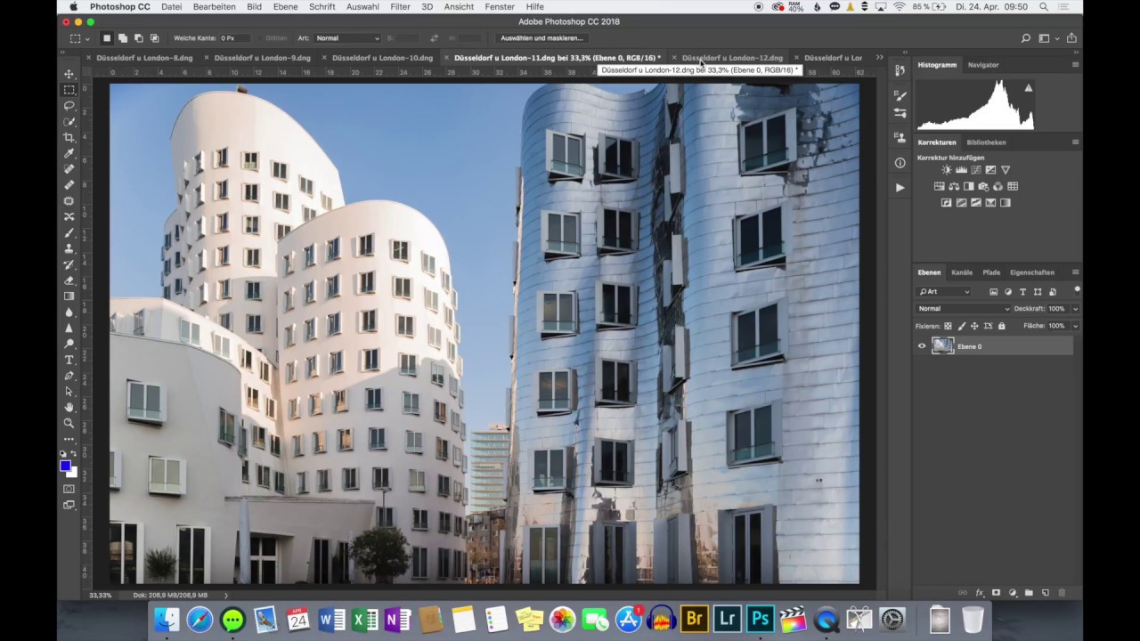This screenshot has width=1140, height=641.
Task: Toggle visibility of Ebene 0 layer
Action: pos(922,346)
